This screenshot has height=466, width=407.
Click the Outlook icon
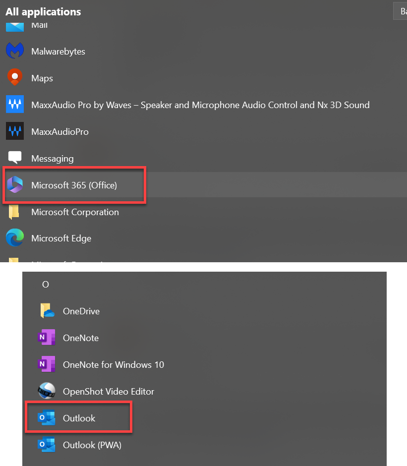click(47, 417)
